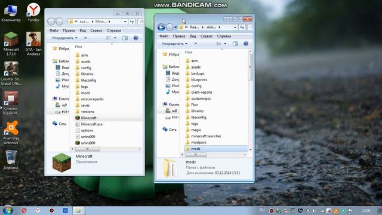
Task: Click the Windows Start button
Action: (8, 210)
